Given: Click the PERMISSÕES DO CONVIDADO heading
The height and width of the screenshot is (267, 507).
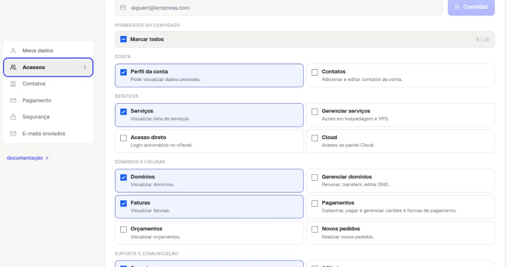Looking at the screenshot, I should (147, 25).
